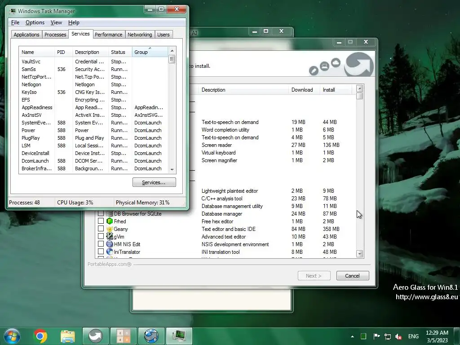This screenshot has width=460, height=345.
Task: Click the Services... button
Action: pos(154,182)
